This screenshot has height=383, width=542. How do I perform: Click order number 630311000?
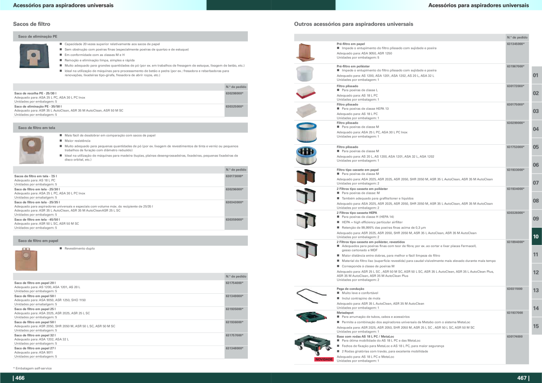tap(515, 289)
